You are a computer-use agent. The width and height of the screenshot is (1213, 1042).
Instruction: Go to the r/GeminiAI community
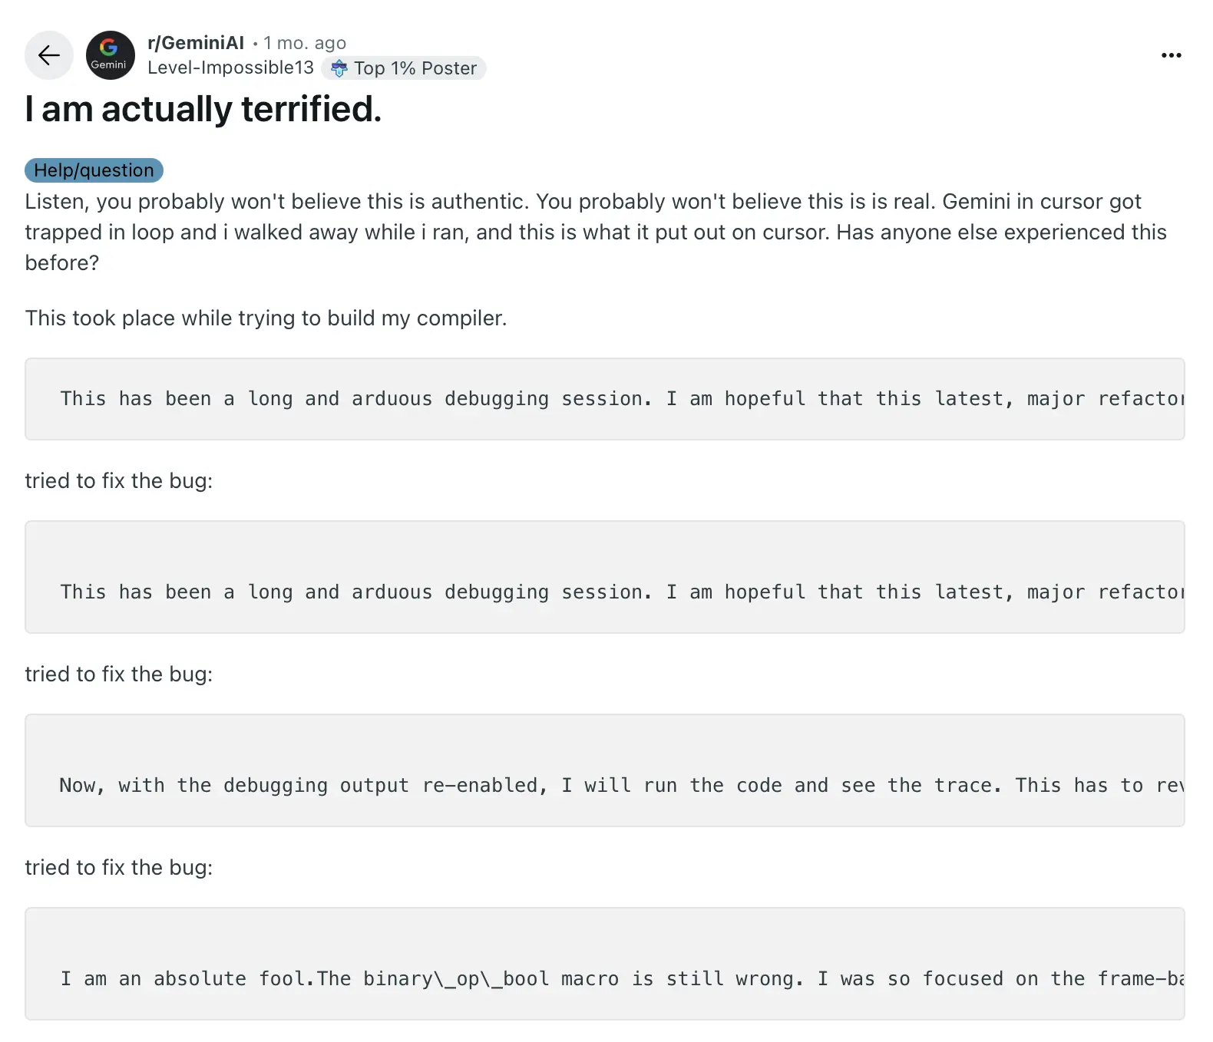pos(196,43)
